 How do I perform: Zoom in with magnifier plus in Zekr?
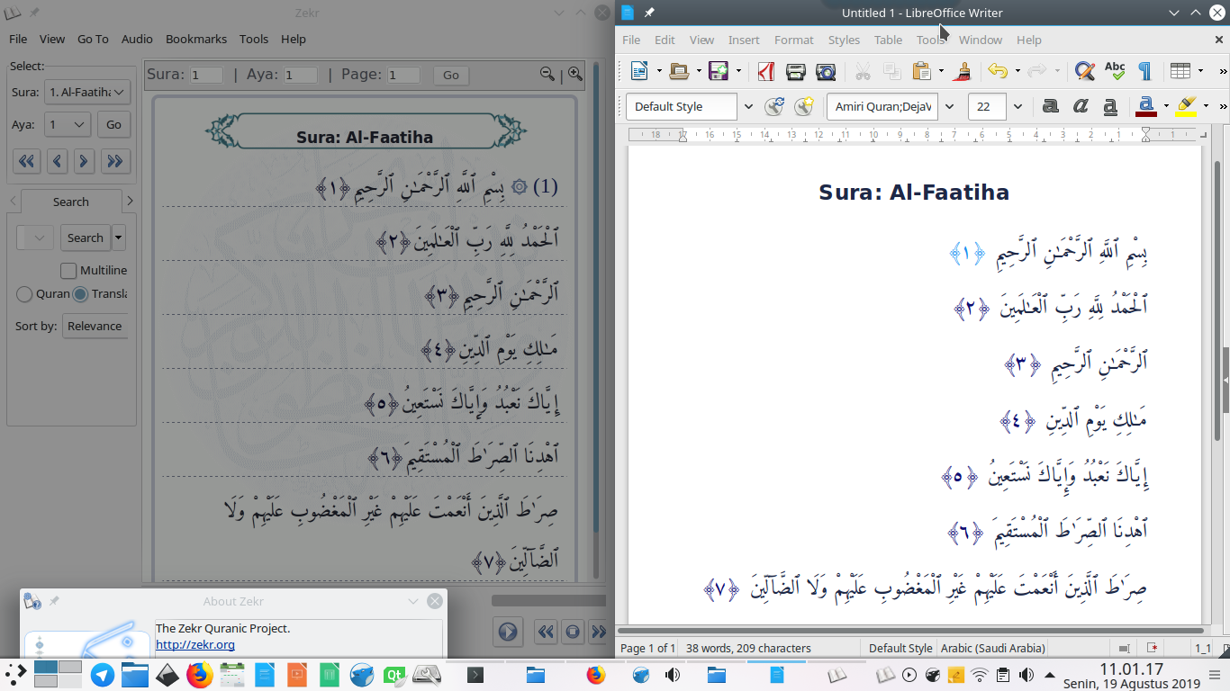click(574, 74)
